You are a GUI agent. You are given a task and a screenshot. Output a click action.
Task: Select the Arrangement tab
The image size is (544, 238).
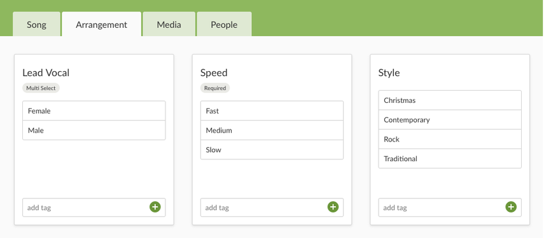pos(102,24)
